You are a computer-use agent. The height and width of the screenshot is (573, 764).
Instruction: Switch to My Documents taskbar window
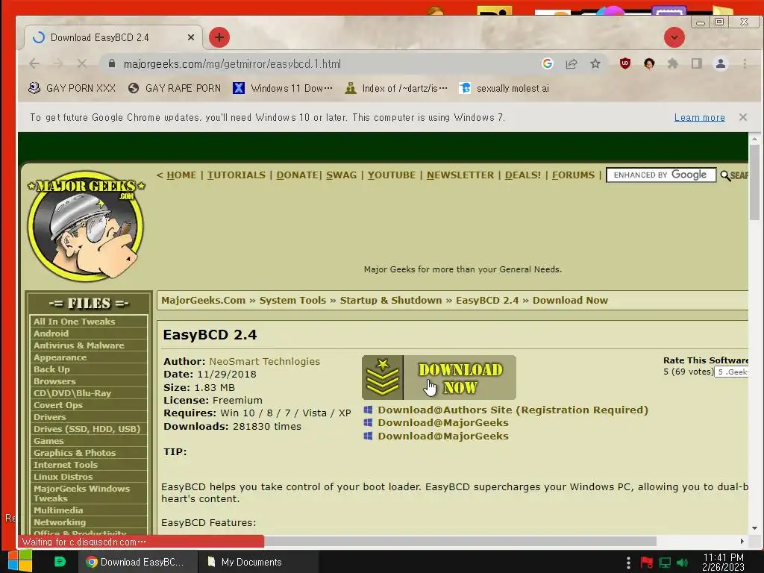point(259,562)
